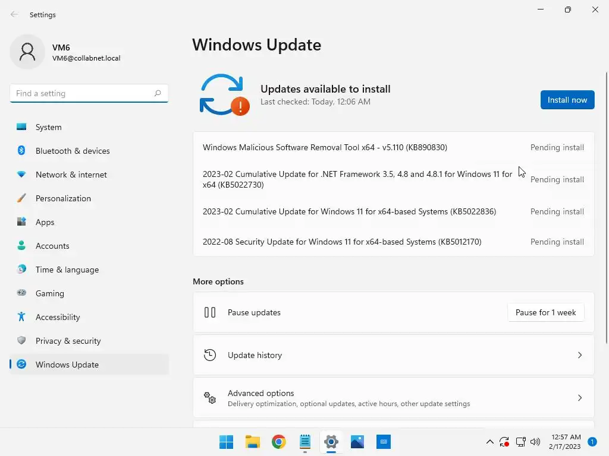The width and height of the screenshot is (609, 456).
Task: Click the Apps icon in sidebar
Action: click(x=21, y=222)
